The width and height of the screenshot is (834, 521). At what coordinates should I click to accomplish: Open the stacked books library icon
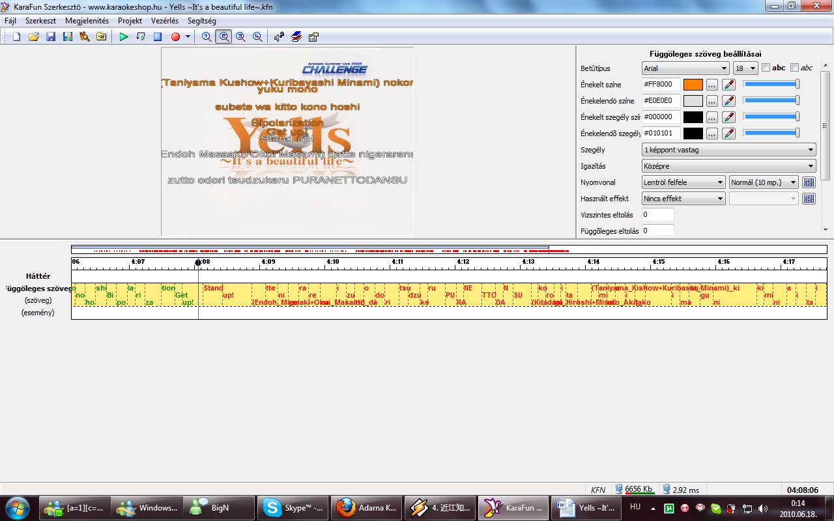pyautogui.click(x=296, y=37)
